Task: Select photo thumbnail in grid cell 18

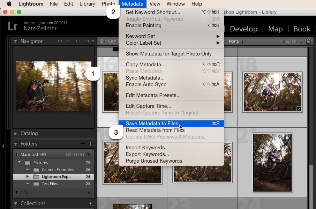Action: [272, 92]
